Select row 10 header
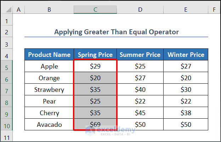Screen dimensions: 221x142 pyautogui.click(x=6, y=125)
